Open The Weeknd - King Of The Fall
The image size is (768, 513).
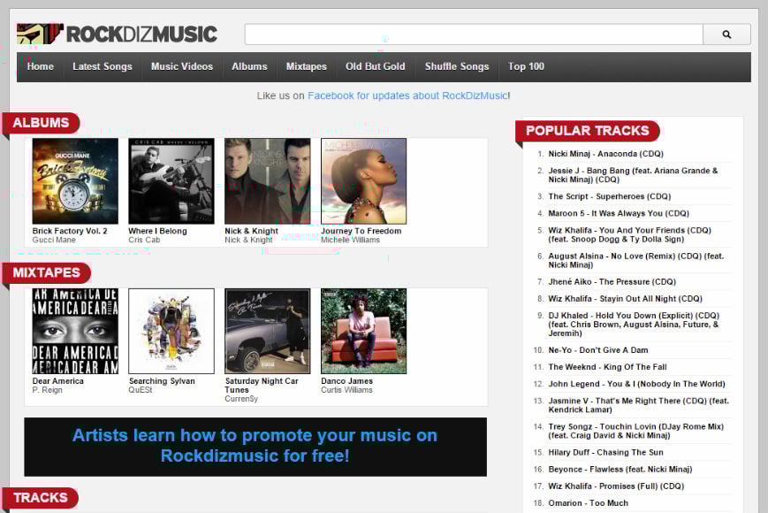click(607, 367)
